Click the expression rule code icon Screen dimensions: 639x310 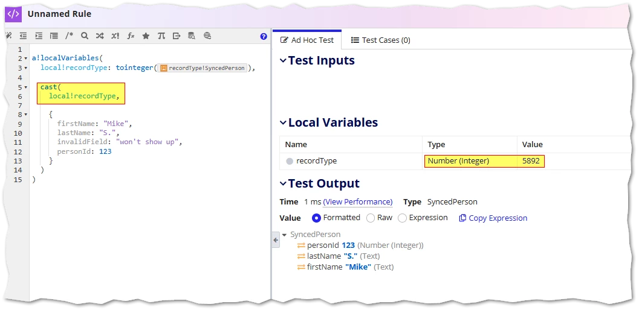click(x=13, y=14)
